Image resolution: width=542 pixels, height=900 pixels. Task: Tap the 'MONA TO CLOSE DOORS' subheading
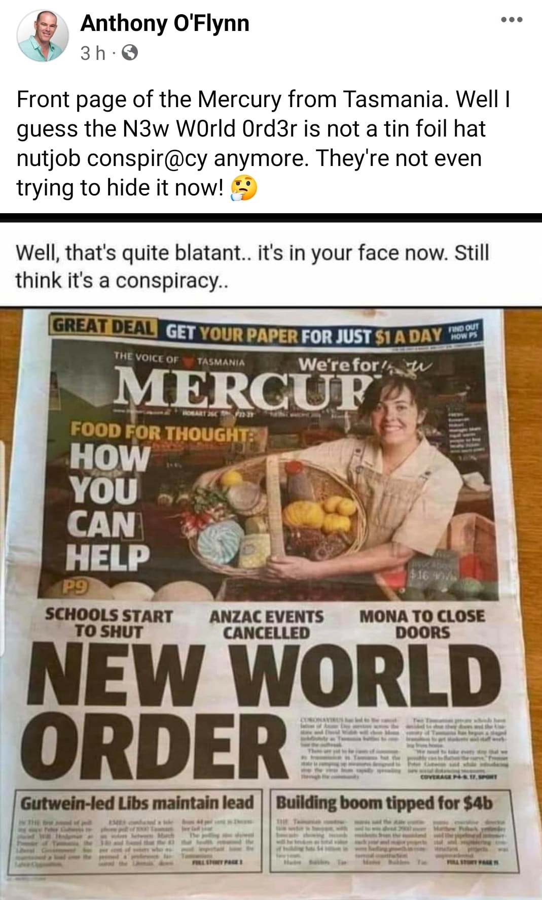coord(422,624)
